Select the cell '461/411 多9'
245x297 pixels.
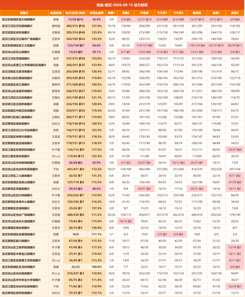(75, 169)
